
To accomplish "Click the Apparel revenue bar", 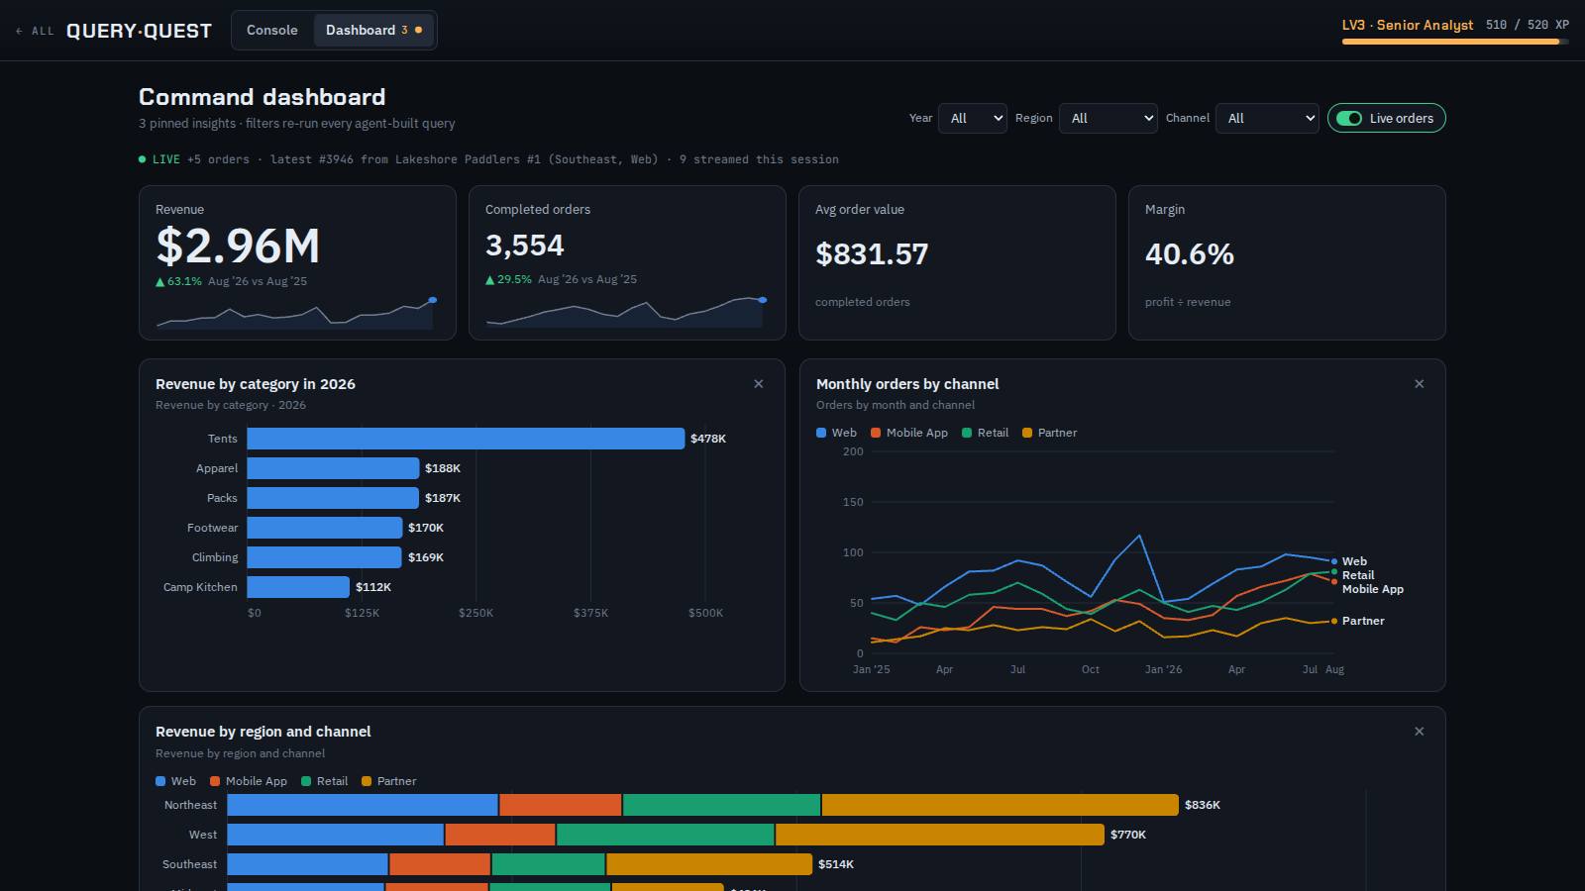I will click(x=333, y=468).
